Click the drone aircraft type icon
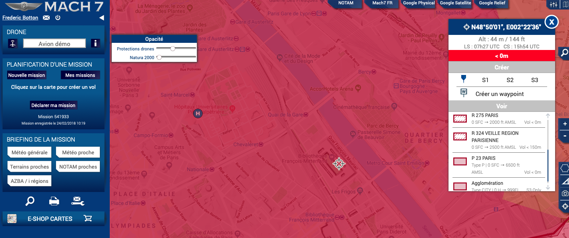Screen dimensions: 569x238 (13, 44)
